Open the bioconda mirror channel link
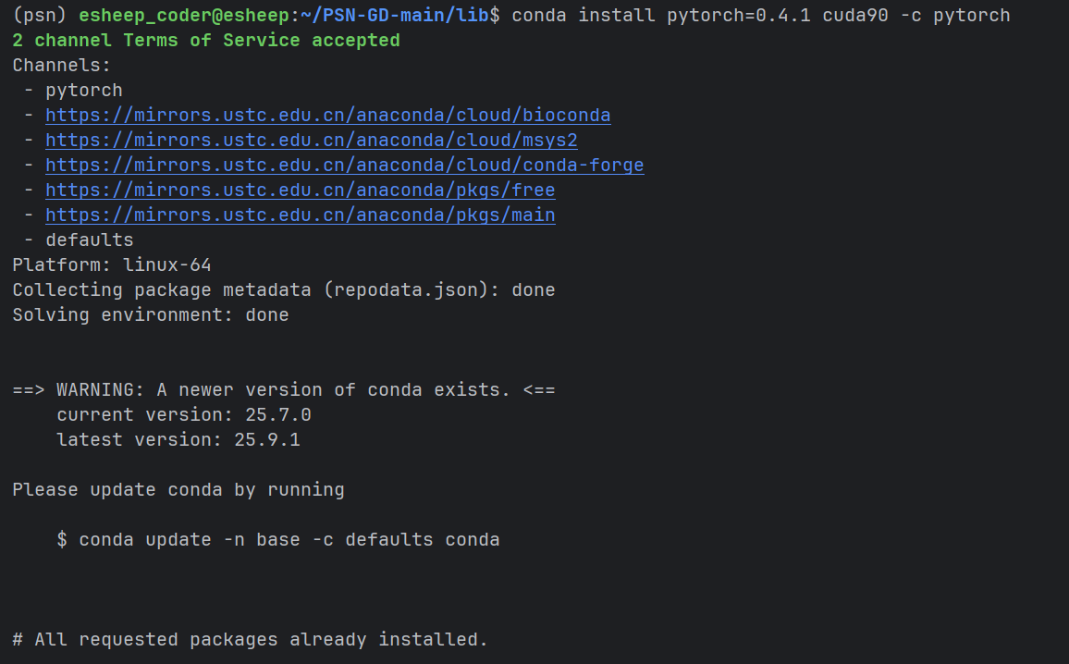This screenshot has width=1069, height=664. (327, 116)
